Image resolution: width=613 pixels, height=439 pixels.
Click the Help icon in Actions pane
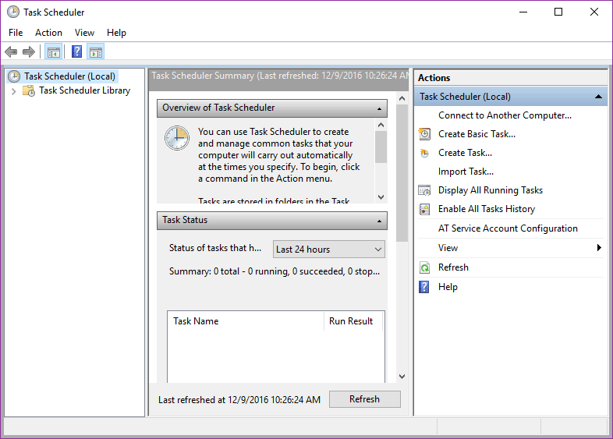423,287
